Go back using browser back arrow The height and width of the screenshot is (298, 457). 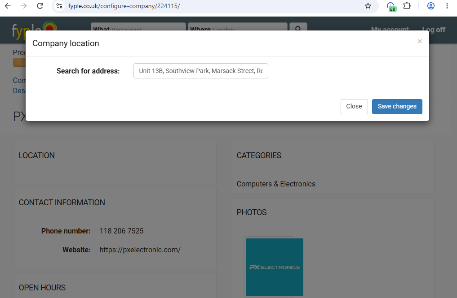8,6
